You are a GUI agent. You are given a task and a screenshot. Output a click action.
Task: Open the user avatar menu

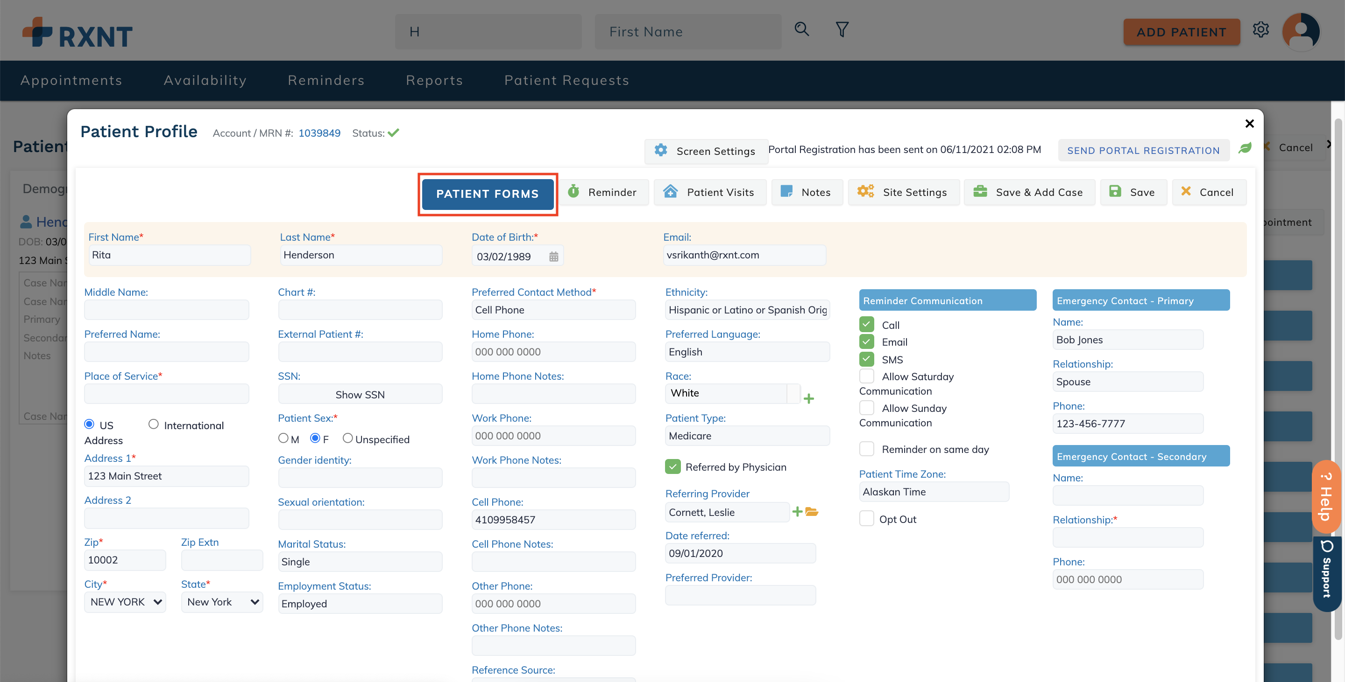[1301, 31]
